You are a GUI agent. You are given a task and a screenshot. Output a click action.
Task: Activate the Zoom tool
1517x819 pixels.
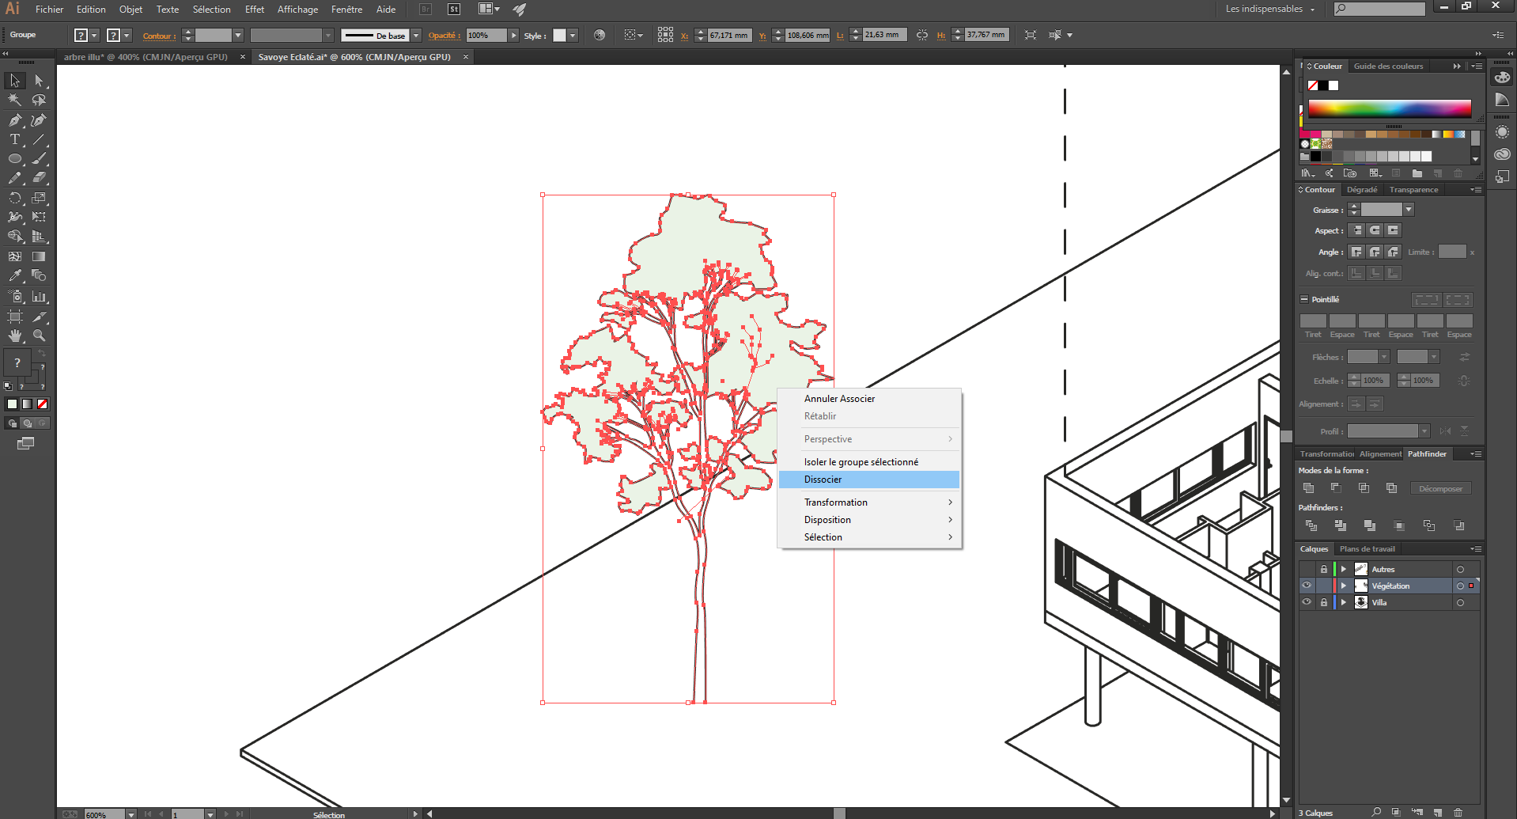pos(40,335)
